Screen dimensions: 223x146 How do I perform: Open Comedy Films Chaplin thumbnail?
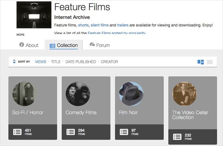(78, 94)
